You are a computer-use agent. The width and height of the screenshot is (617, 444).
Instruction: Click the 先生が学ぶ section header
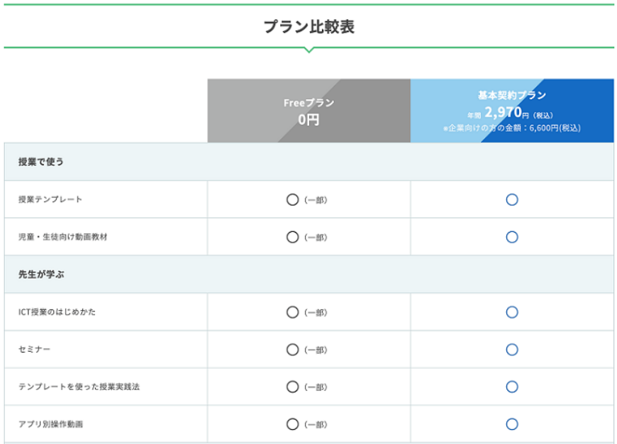tap(41, 274)
